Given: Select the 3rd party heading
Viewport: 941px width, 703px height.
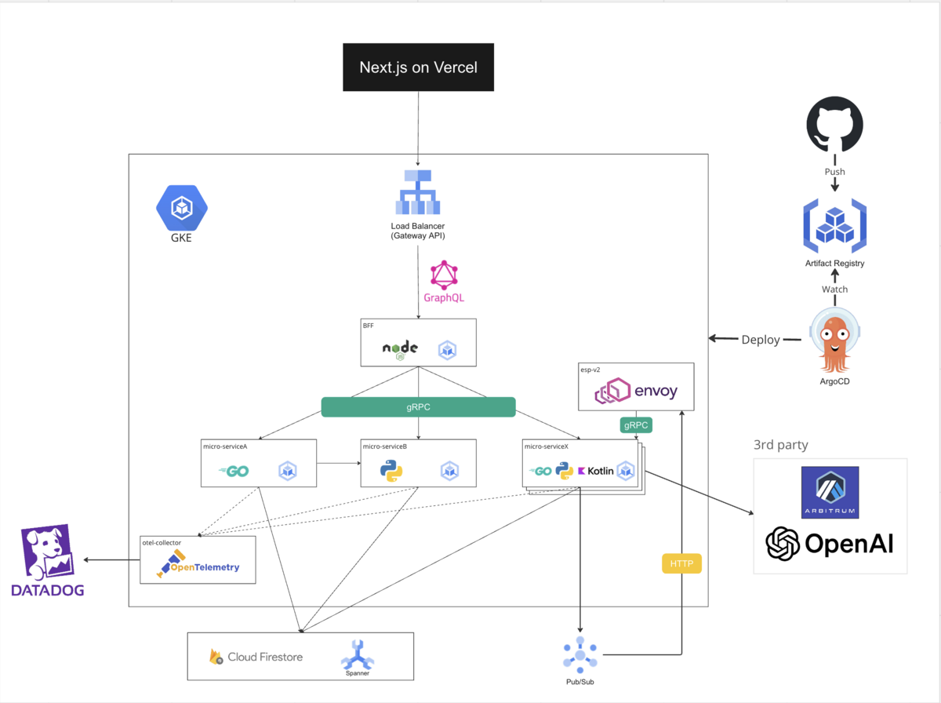Looking at the screenshot, I should [x=780, y=444].
